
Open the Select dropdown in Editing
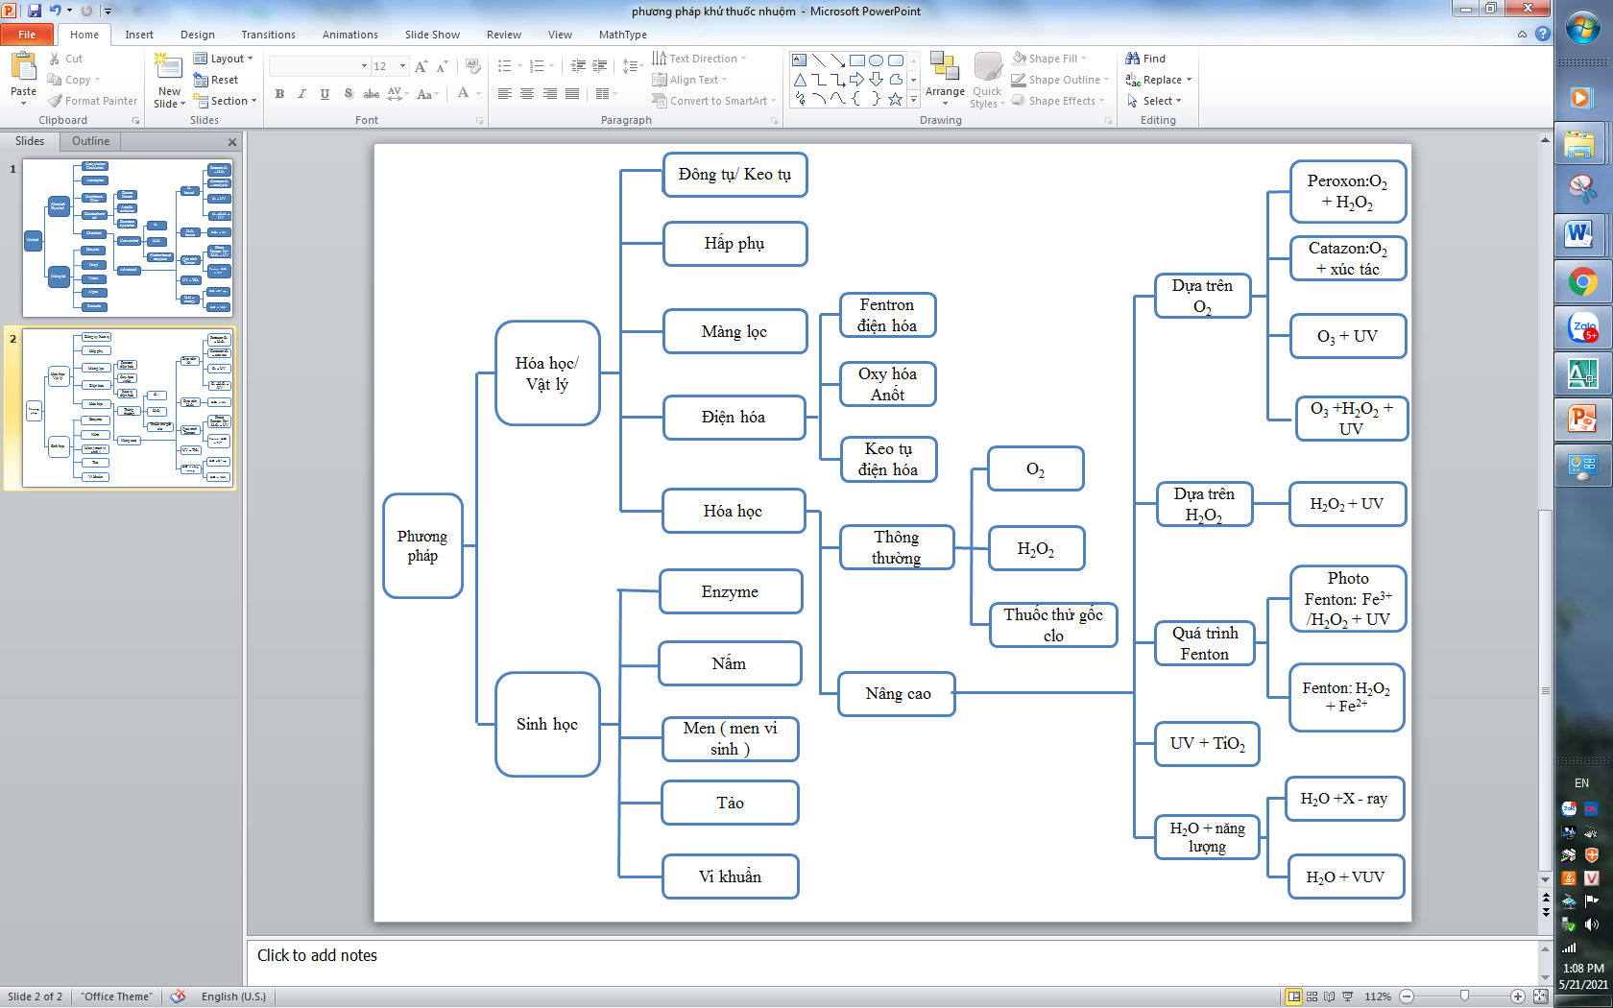[1154, 101]
